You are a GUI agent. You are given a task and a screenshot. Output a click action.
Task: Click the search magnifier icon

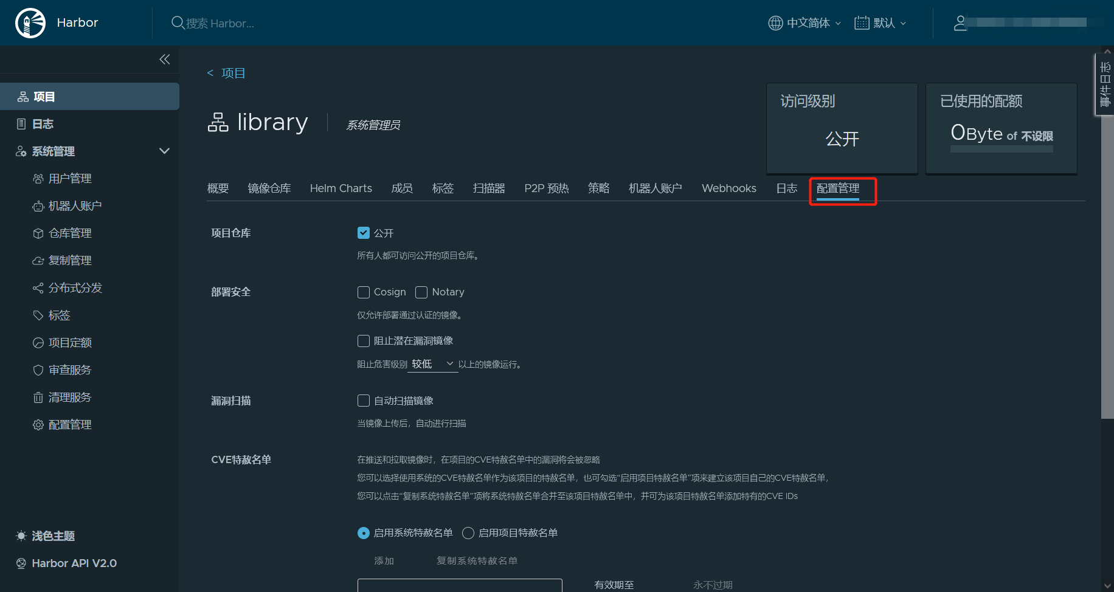(178, 23)
